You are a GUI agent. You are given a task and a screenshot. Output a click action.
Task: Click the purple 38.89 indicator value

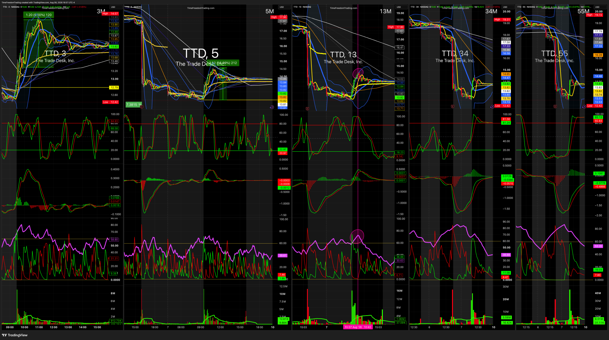coord(506,255)
